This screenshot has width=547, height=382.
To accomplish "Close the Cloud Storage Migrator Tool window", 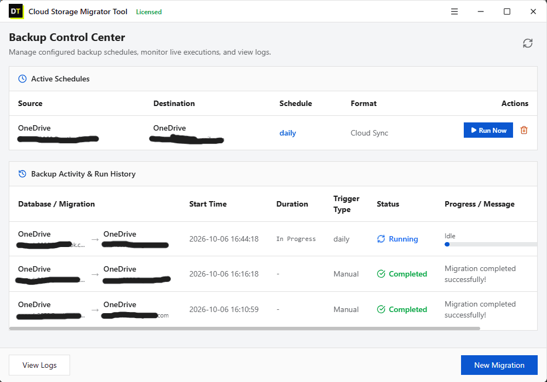I will point(533,11).
